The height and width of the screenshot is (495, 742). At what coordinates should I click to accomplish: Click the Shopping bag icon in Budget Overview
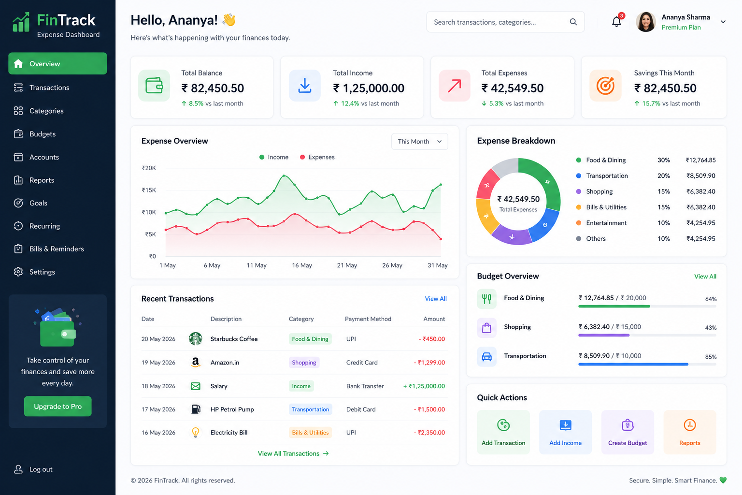(487, 328)
